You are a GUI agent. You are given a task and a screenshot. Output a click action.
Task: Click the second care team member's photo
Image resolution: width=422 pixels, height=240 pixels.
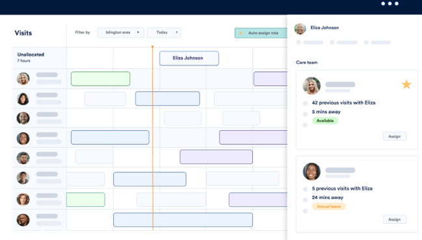[x=311, y=172]
